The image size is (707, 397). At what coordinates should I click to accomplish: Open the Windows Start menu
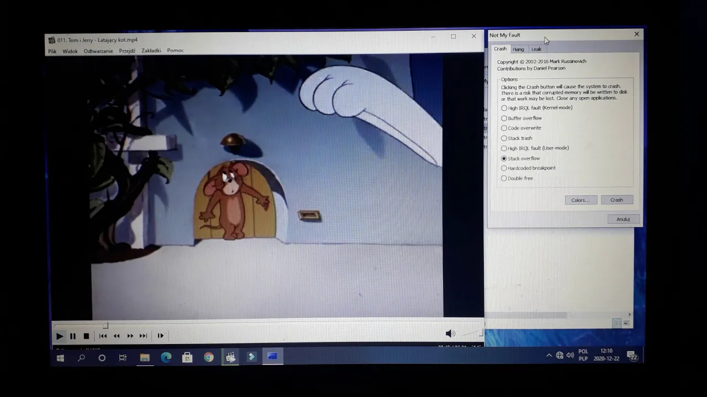60,358
